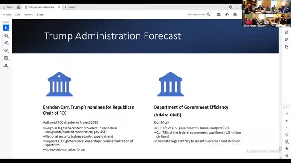Select the Add comment tool
Viewport: 291px width, 163px height.
pyautogui.click(x=6, y=35)
